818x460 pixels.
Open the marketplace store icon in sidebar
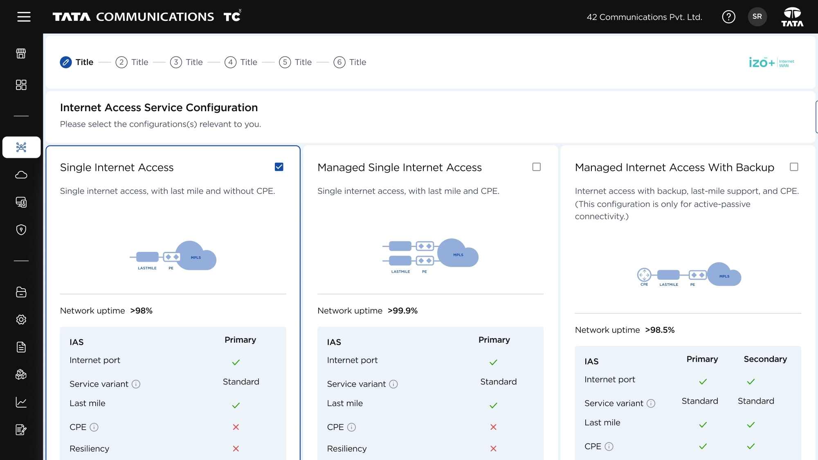pos(21,53)
